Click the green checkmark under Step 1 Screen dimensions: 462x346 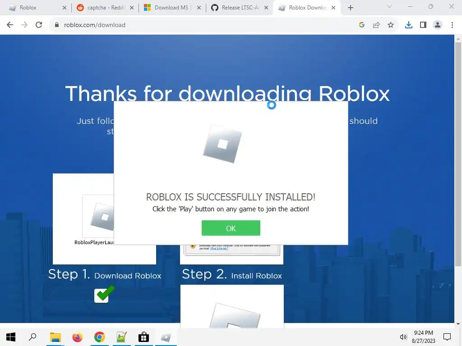click(x=104, y=294)
